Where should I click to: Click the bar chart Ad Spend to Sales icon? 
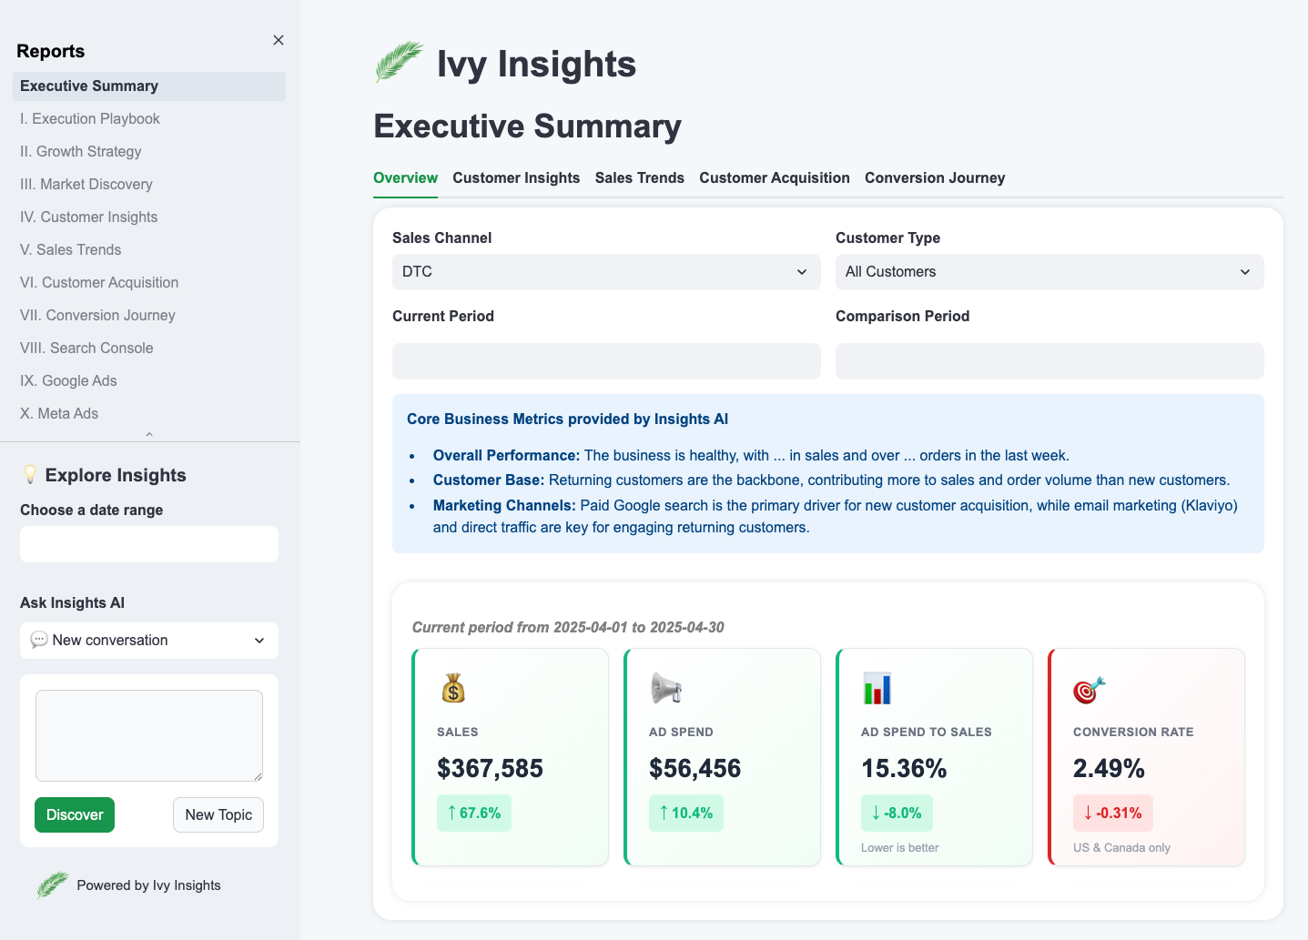(877, 689)
